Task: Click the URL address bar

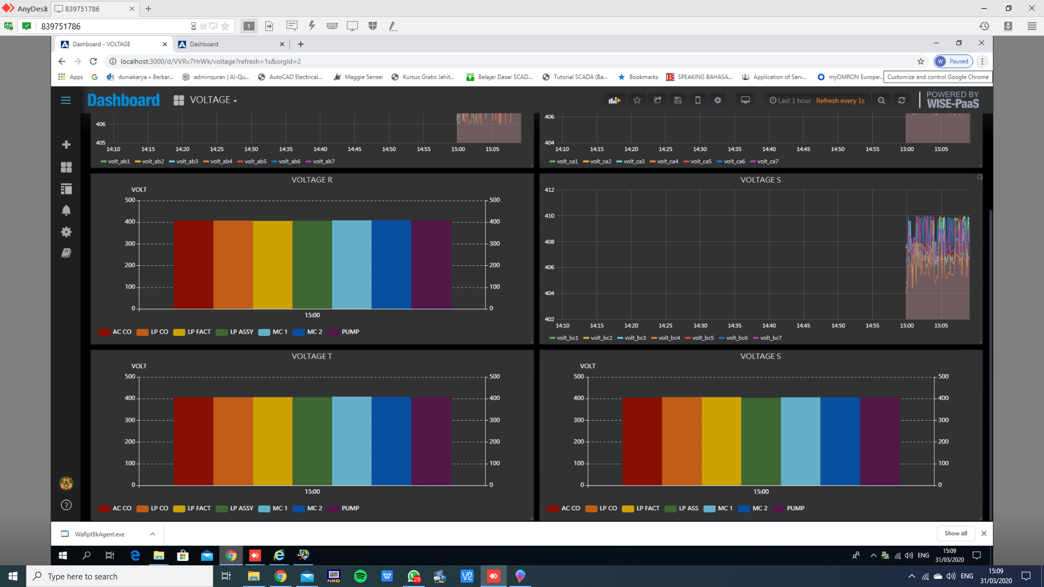Action: [511, 61]
